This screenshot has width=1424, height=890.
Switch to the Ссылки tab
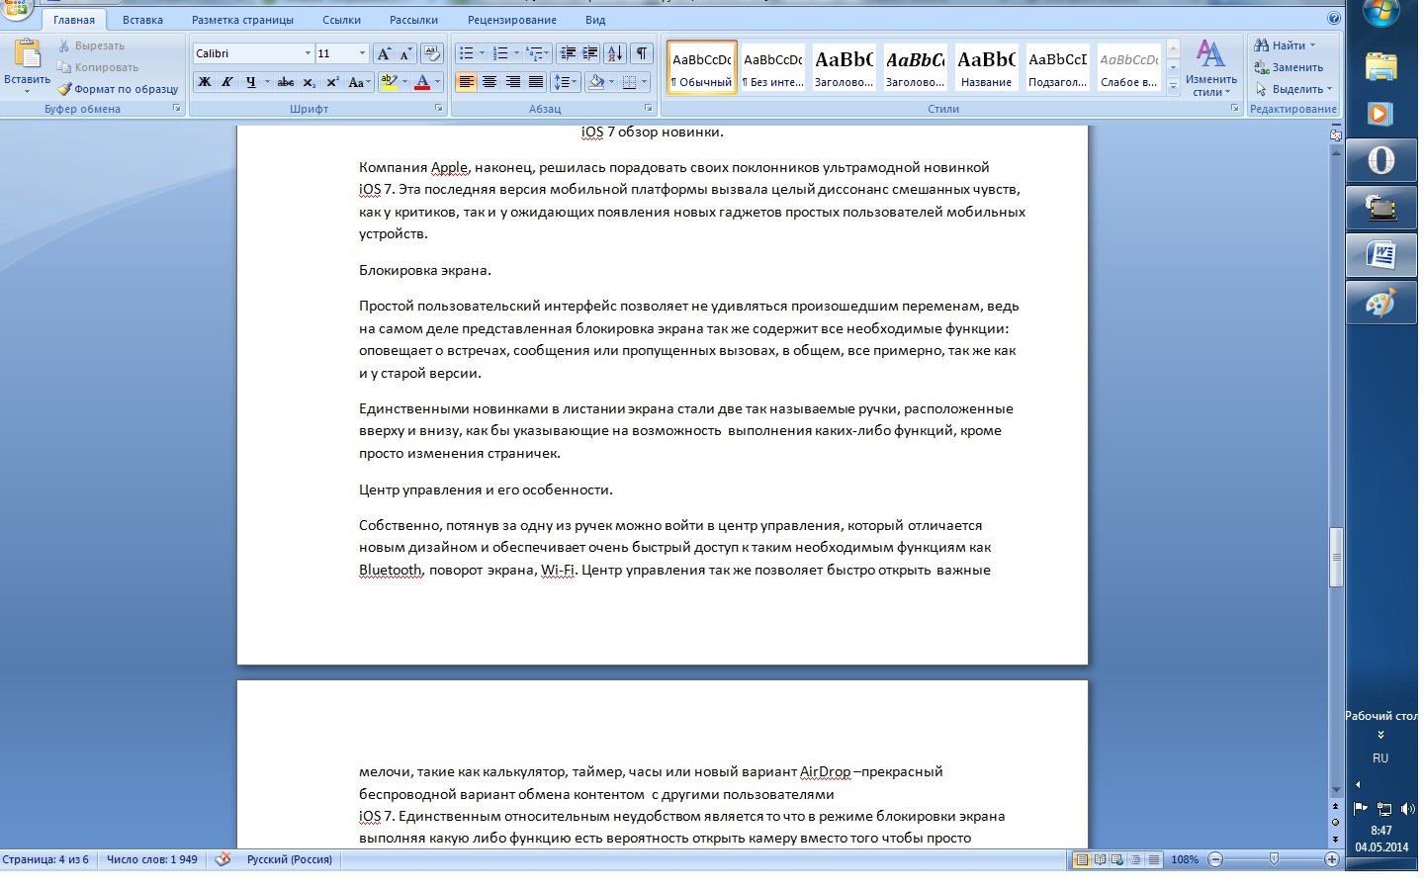(x=340, y=20)
